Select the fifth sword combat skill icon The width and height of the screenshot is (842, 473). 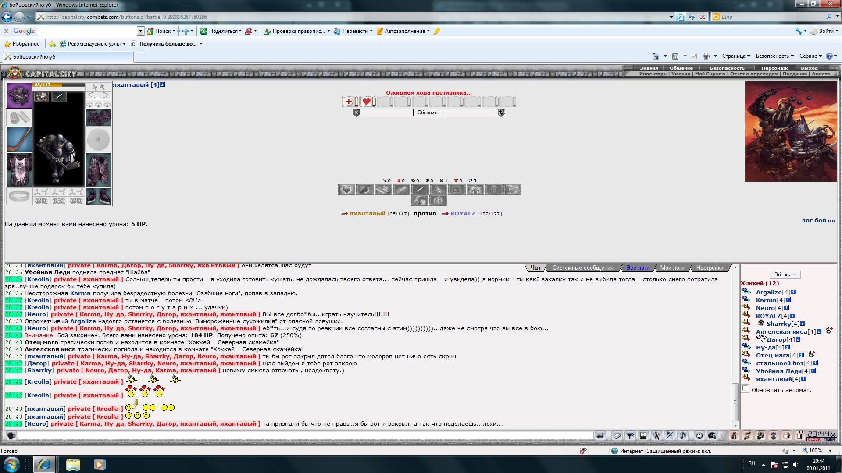(x=420, y=190)
